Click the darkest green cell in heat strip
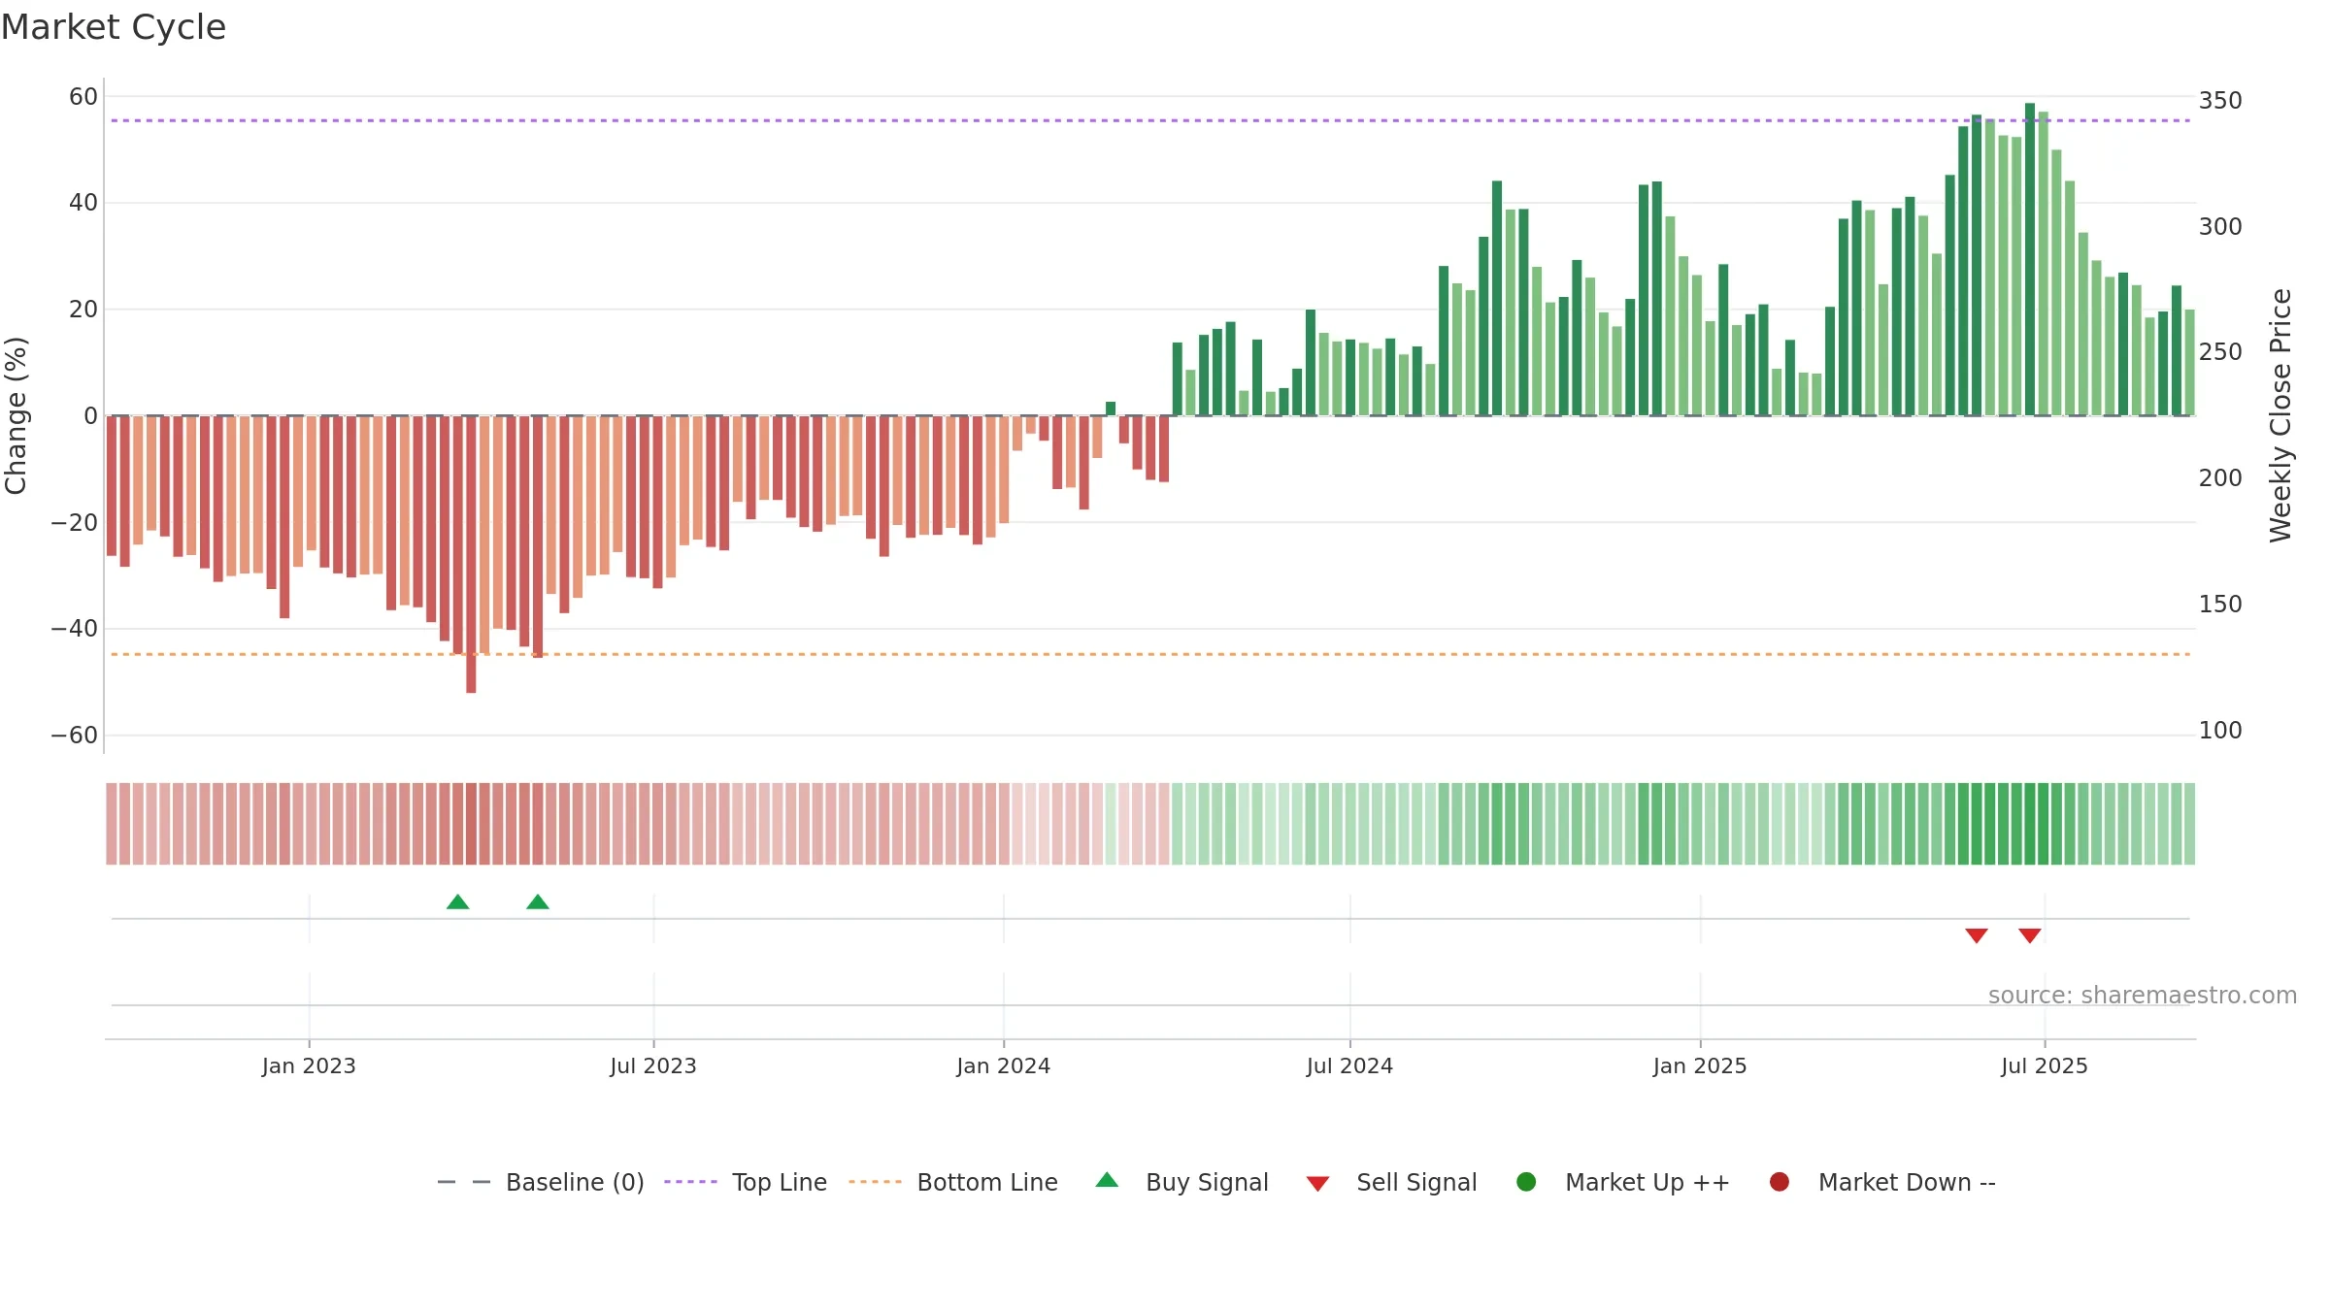This screenshot has width=2330, height=1310. click(2030, 824)
